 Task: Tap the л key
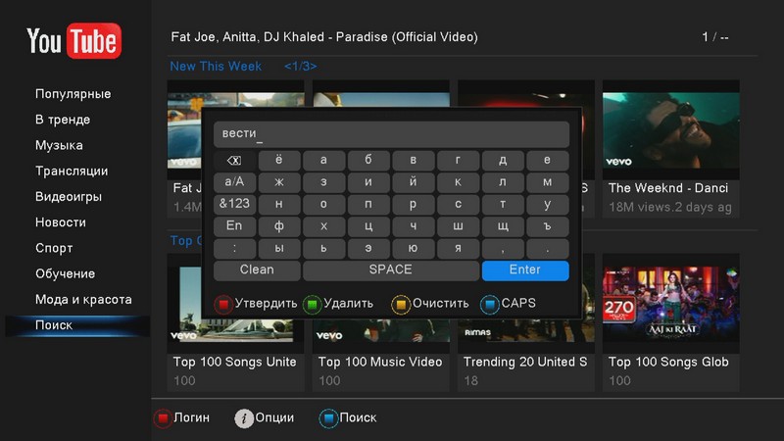[503, 182]
